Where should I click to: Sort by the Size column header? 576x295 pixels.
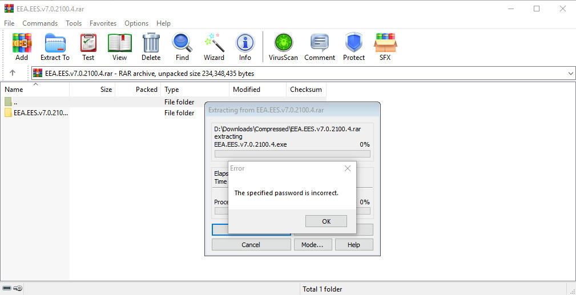(x=92, y=89)
